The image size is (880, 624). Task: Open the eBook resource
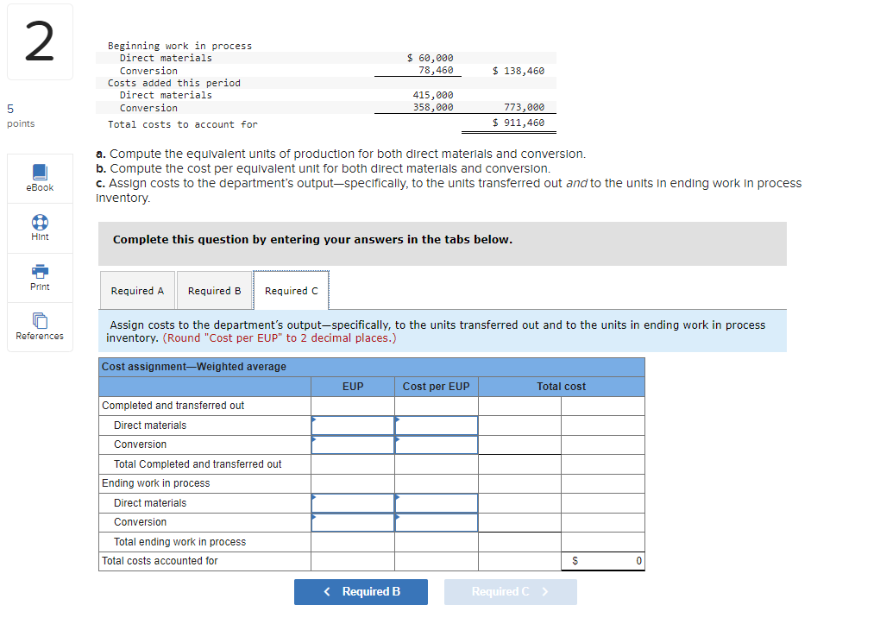(x=40, y=178)
